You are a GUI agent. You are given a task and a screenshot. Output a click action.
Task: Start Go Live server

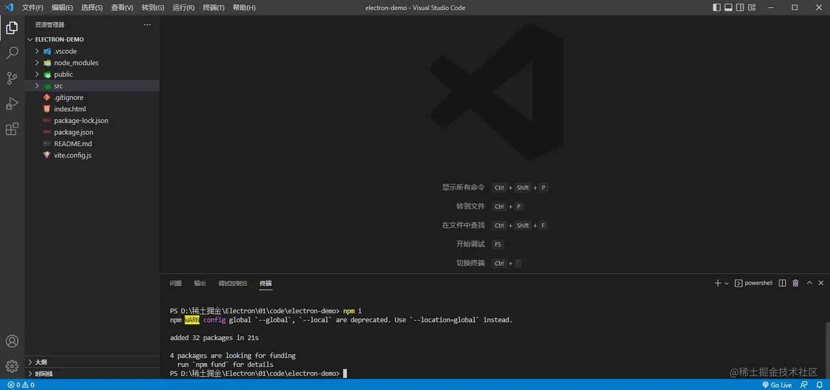point(777,385)
